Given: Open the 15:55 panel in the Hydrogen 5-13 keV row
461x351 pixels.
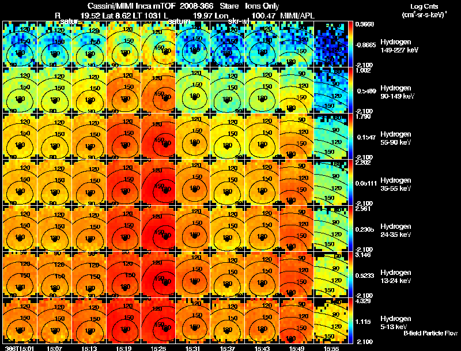Looking at the screenshot, I should (x=331, y=320).
